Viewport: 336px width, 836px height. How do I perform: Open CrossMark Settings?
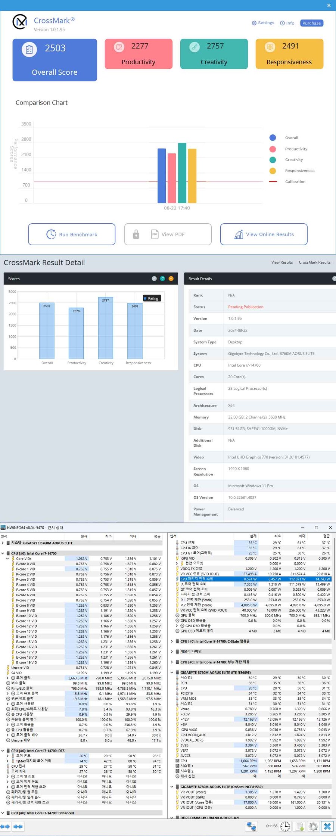pyautogui.click(x=263, y=23)
